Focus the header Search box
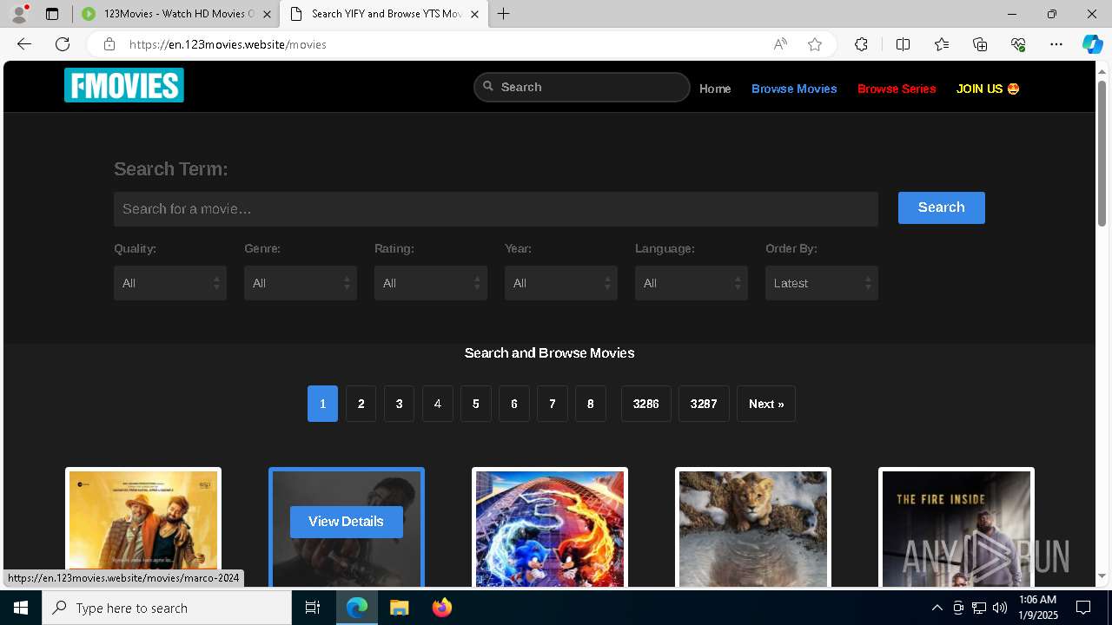Image resolution: width=1112 pixels, height=625 pixels. pyautogui.click(x=582, y=87)
